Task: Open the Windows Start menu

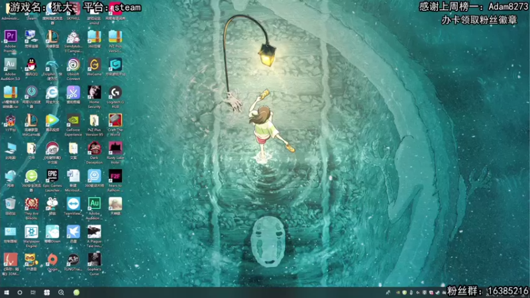Action: coord(7,293)
